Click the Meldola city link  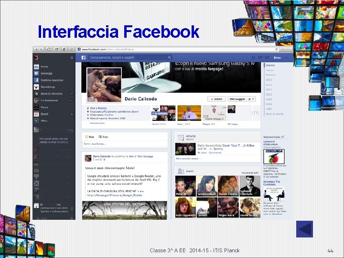102,108
